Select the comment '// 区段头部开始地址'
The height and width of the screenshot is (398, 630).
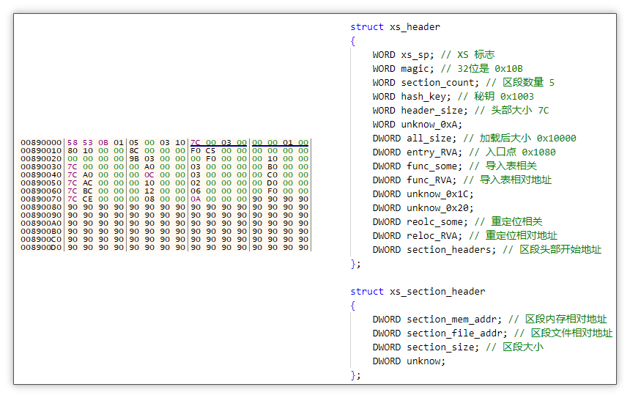(552, 250)
